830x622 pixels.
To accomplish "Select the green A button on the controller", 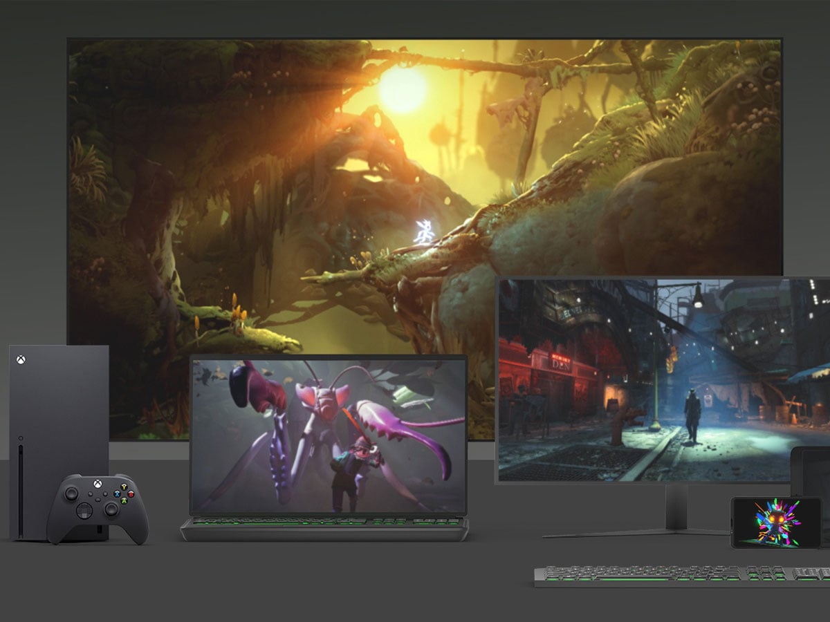I will (x=124, y=500).
